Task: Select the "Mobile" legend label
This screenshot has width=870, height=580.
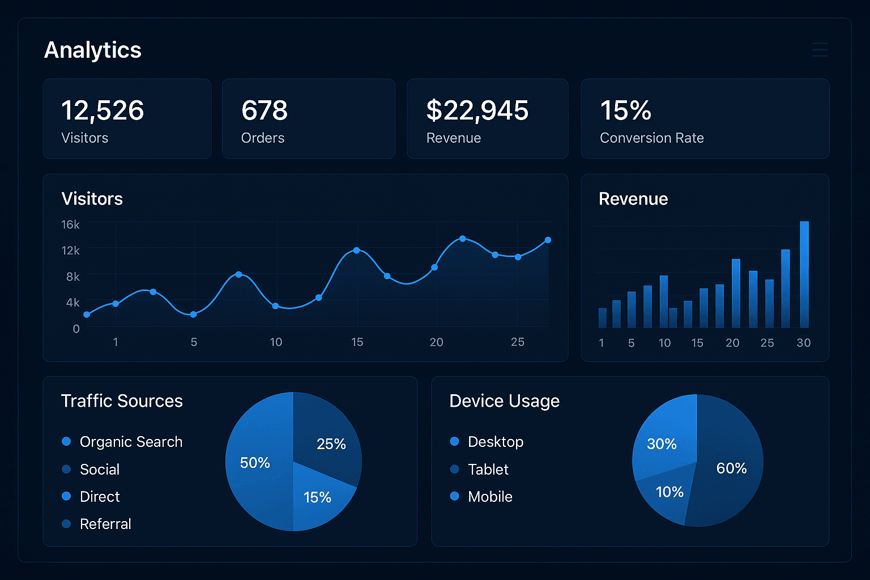Action: click(491, 497)
